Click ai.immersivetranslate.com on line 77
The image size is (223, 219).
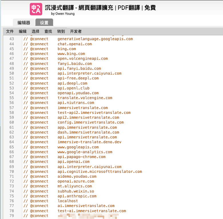pos(86,206)
